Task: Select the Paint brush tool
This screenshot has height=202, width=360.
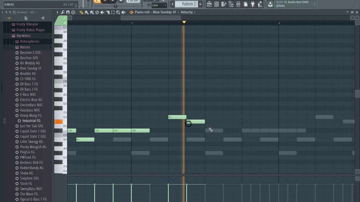Action: pyautogui.click(x=87, y=12)
